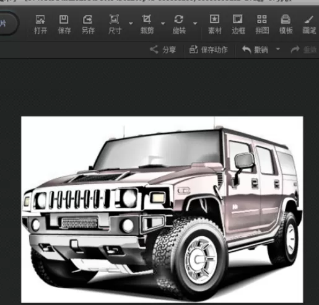Select the 裁剪 (Crop) tool
This screenshot has height=305, width=319.
coord(147,24)
